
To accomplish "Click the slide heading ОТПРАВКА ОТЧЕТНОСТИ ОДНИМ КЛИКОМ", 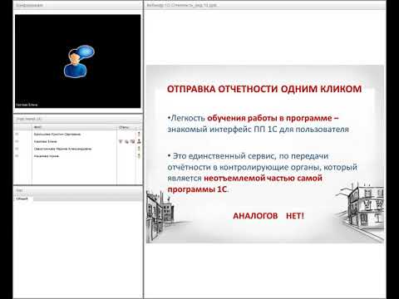I will point(264,89).
